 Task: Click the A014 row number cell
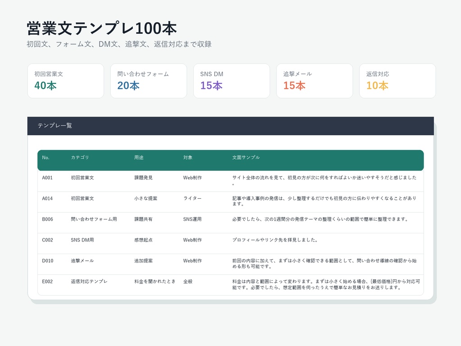47,199
